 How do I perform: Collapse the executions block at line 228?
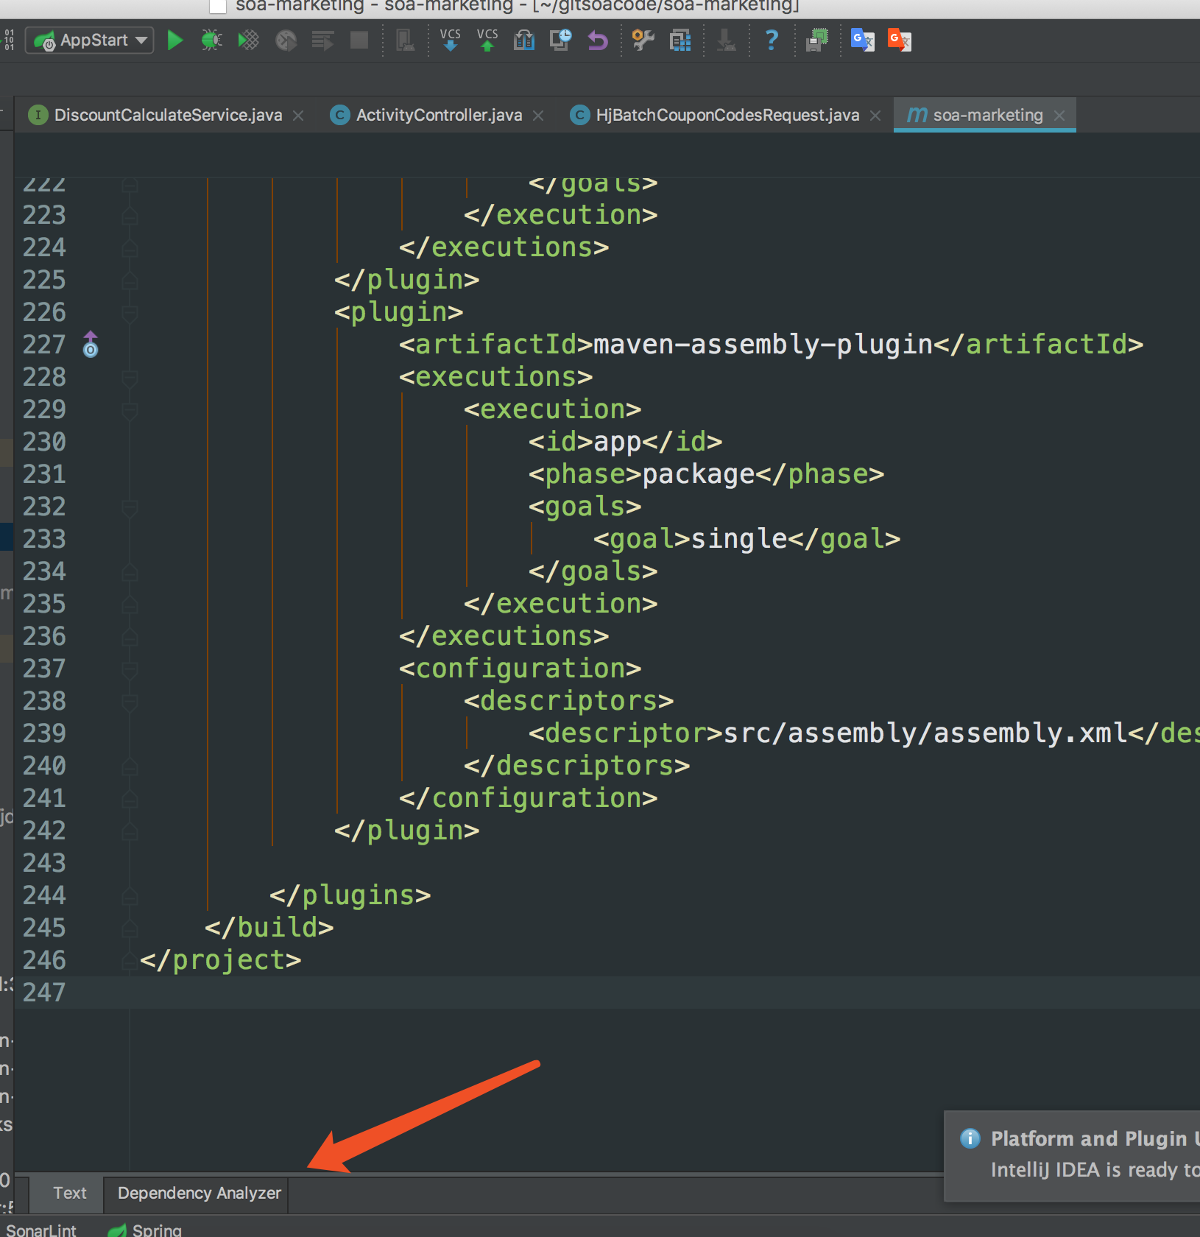coord(130,378)
